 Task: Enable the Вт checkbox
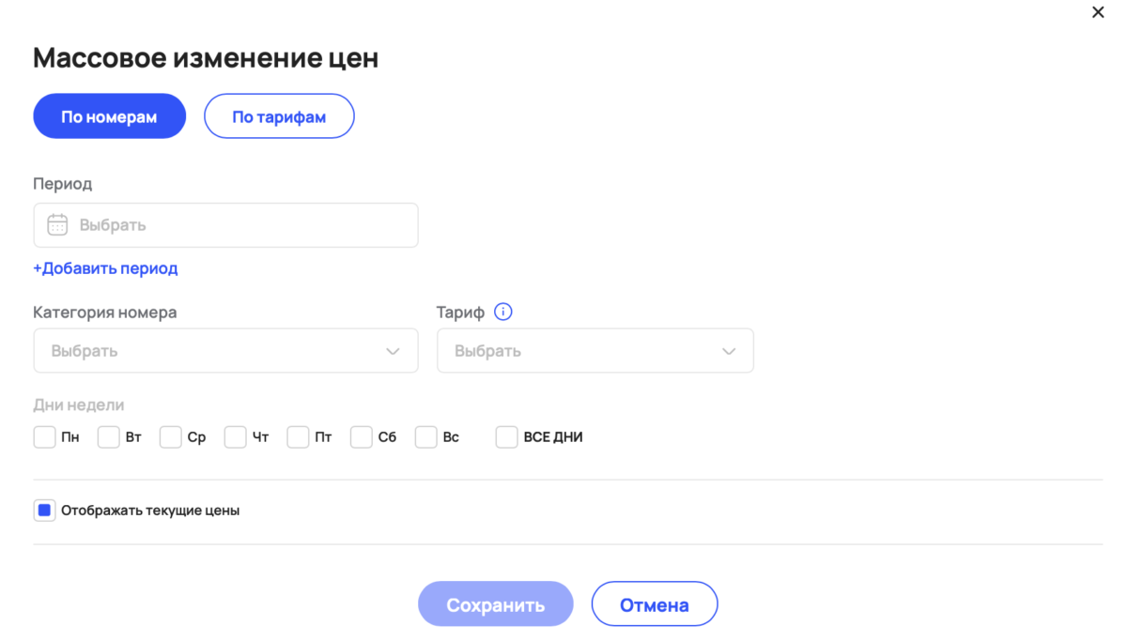pyautogui.click(x=108, y=436)
